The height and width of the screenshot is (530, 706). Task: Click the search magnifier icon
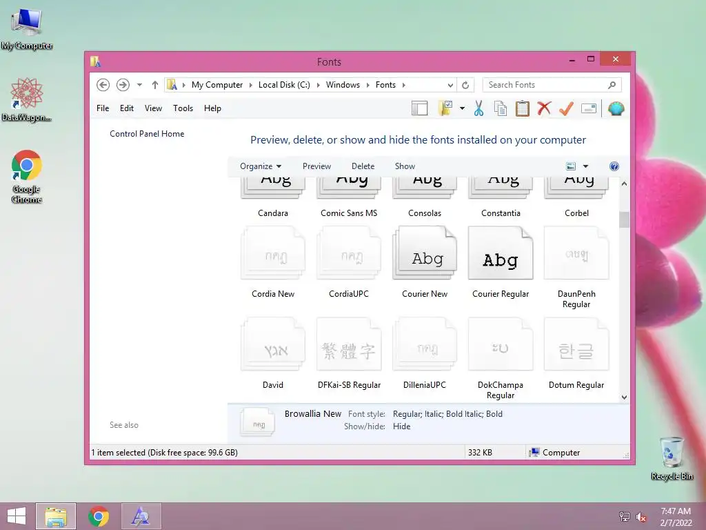(612, 85)
